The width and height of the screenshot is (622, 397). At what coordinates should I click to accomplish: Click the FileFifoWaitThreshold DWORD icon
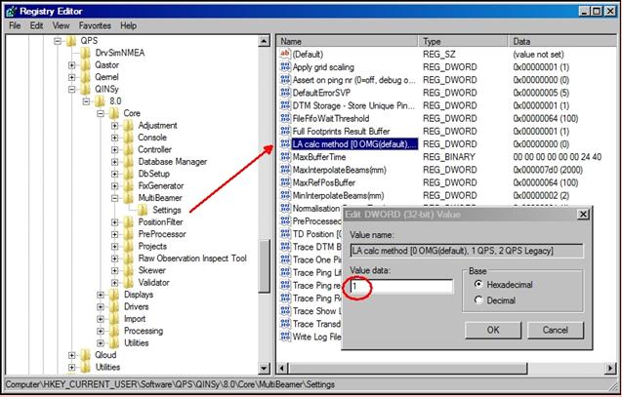click(285, 118)
